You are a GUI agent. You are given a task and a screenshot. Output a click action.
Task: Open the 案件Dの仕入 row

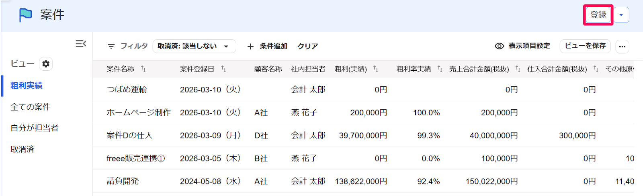[x=363, y=135]
